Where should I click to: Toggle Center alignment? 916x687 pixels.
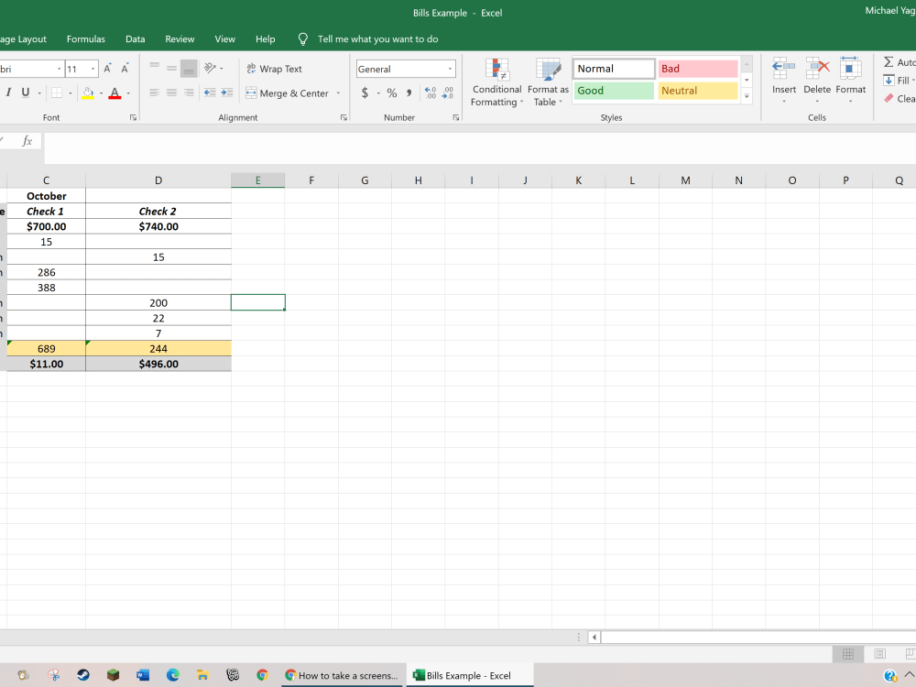[x=171, y=93]
